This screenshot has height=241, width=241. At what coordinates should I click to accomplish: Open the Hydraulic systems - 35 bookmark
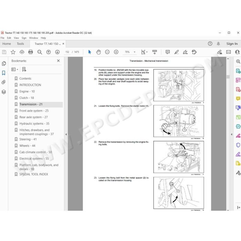pos(34,123)
